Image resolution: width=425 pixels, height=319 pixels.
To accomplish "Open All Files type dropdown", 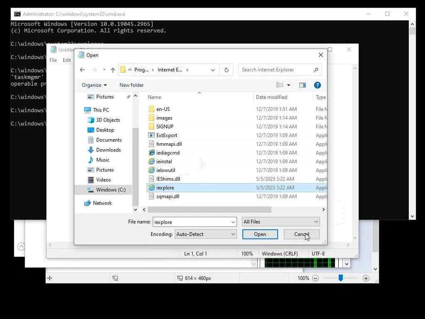I will point(281,222).
